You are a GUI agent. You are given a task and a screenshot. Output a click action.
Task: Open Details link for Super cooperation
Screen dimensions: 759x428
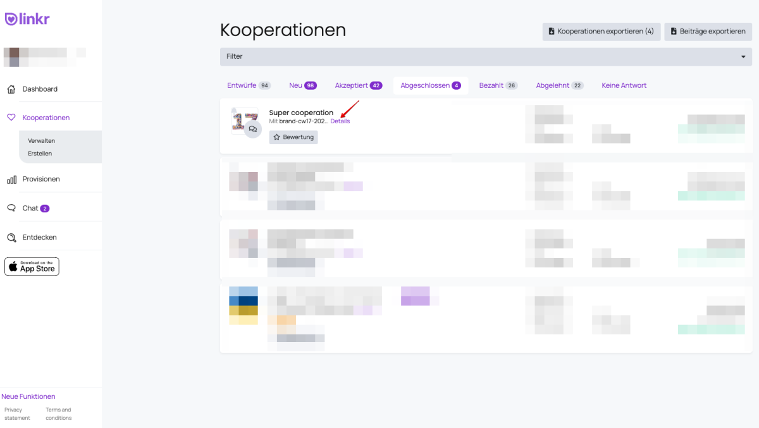pos(340,121)
